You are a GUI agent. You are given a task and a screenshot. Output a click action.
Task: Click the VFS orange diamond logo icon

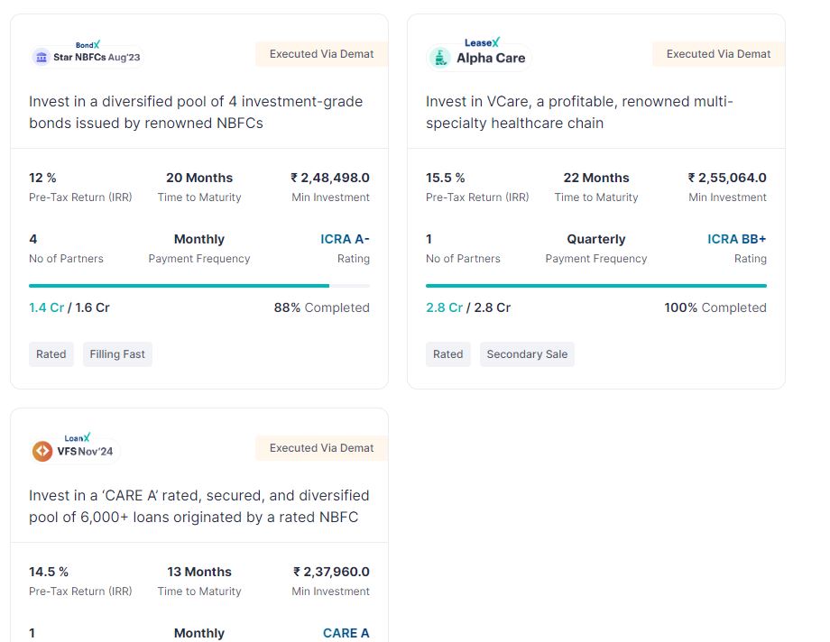click(x=42, y=451)
